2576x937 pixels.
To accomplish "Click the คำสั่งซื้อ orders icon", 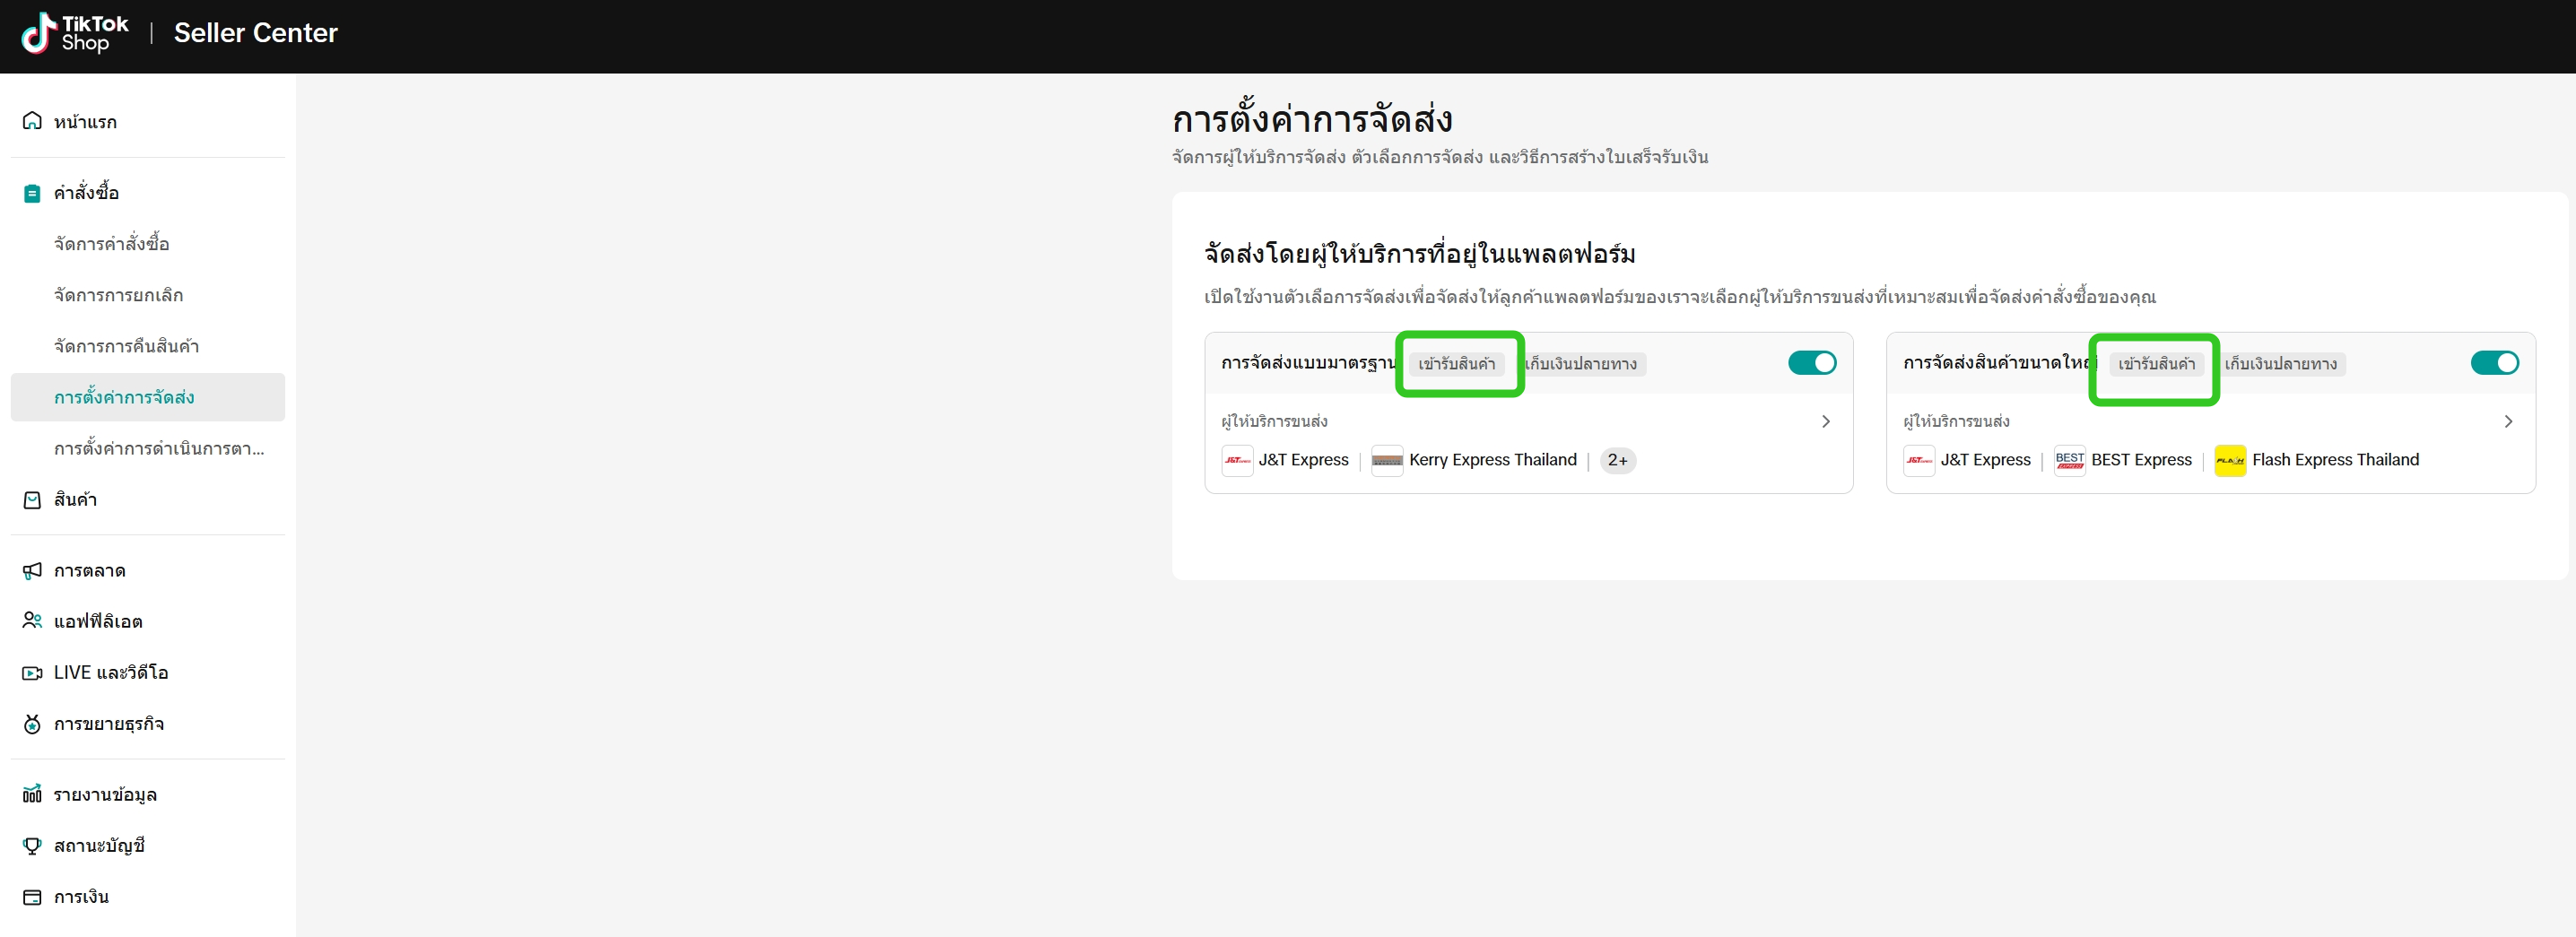I will click(x=32, y=193).
